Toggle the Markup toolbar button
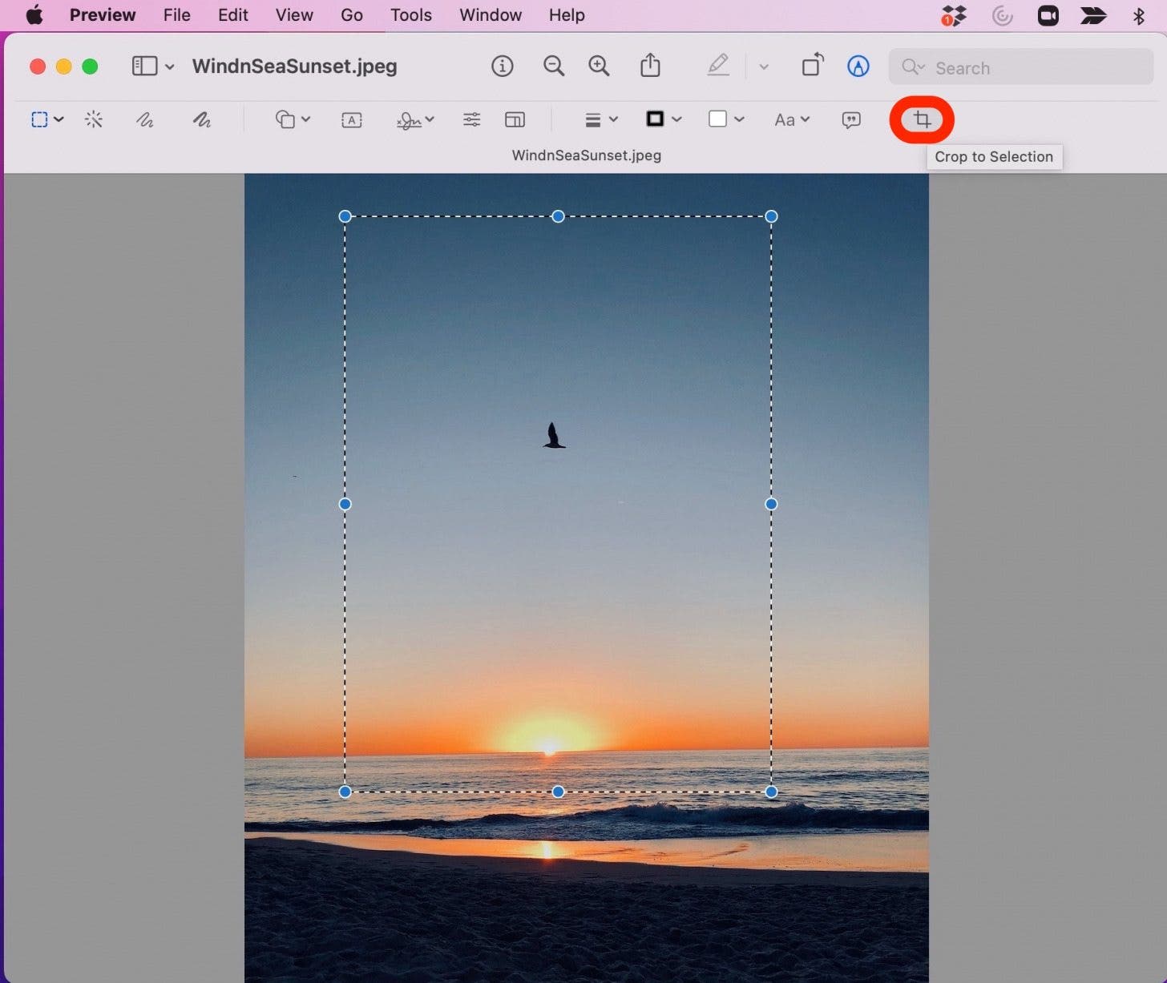1167x983 pixels. click(x=858, y=66)
